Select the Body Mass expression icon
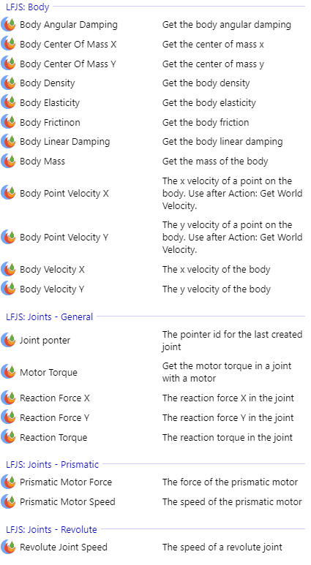 (x=8, y=161)
